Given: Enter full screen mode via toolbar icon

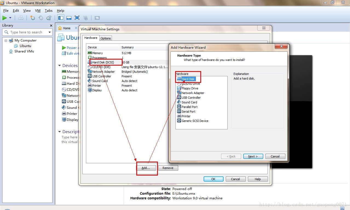Looking at the screenshot, I should pyautogui.click(x=77, y=18).
